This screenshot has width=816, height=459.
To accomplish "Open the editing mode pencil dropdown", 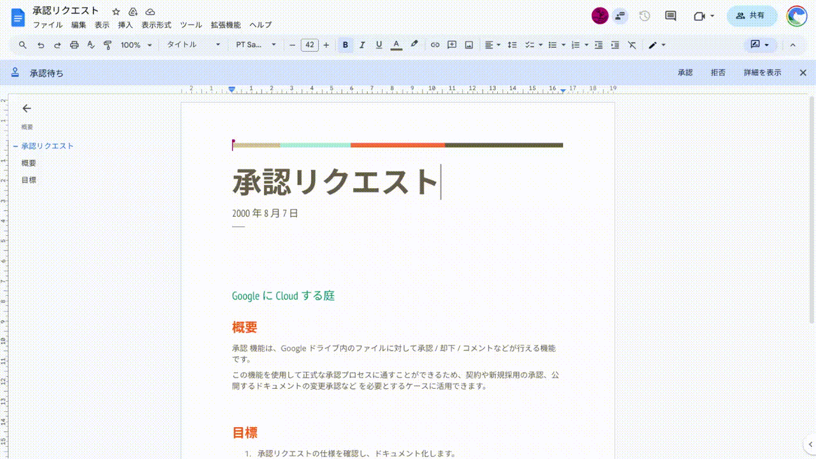I will tap(657, 45).
